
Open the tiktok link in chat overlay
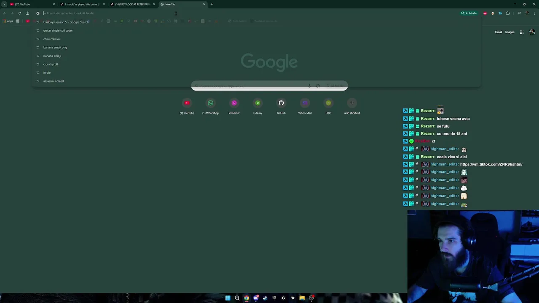(x=491, y=164)
